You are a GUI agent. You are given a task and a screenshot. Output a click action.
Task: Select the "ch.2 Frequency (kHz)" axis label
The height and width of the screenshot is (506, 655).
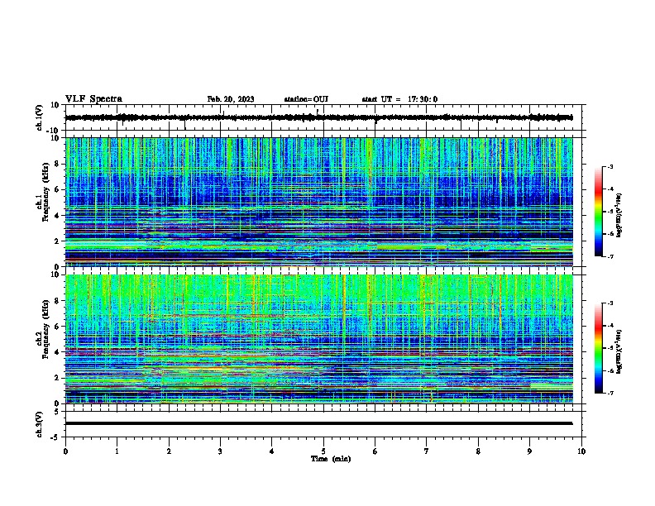pos(43,328)
